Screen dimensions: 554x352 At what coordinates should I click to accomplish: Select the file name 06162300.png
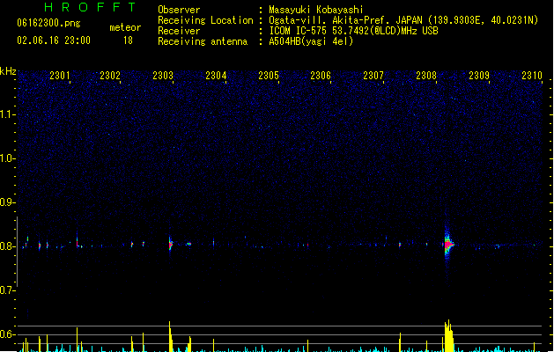click(x=48, y=23)
